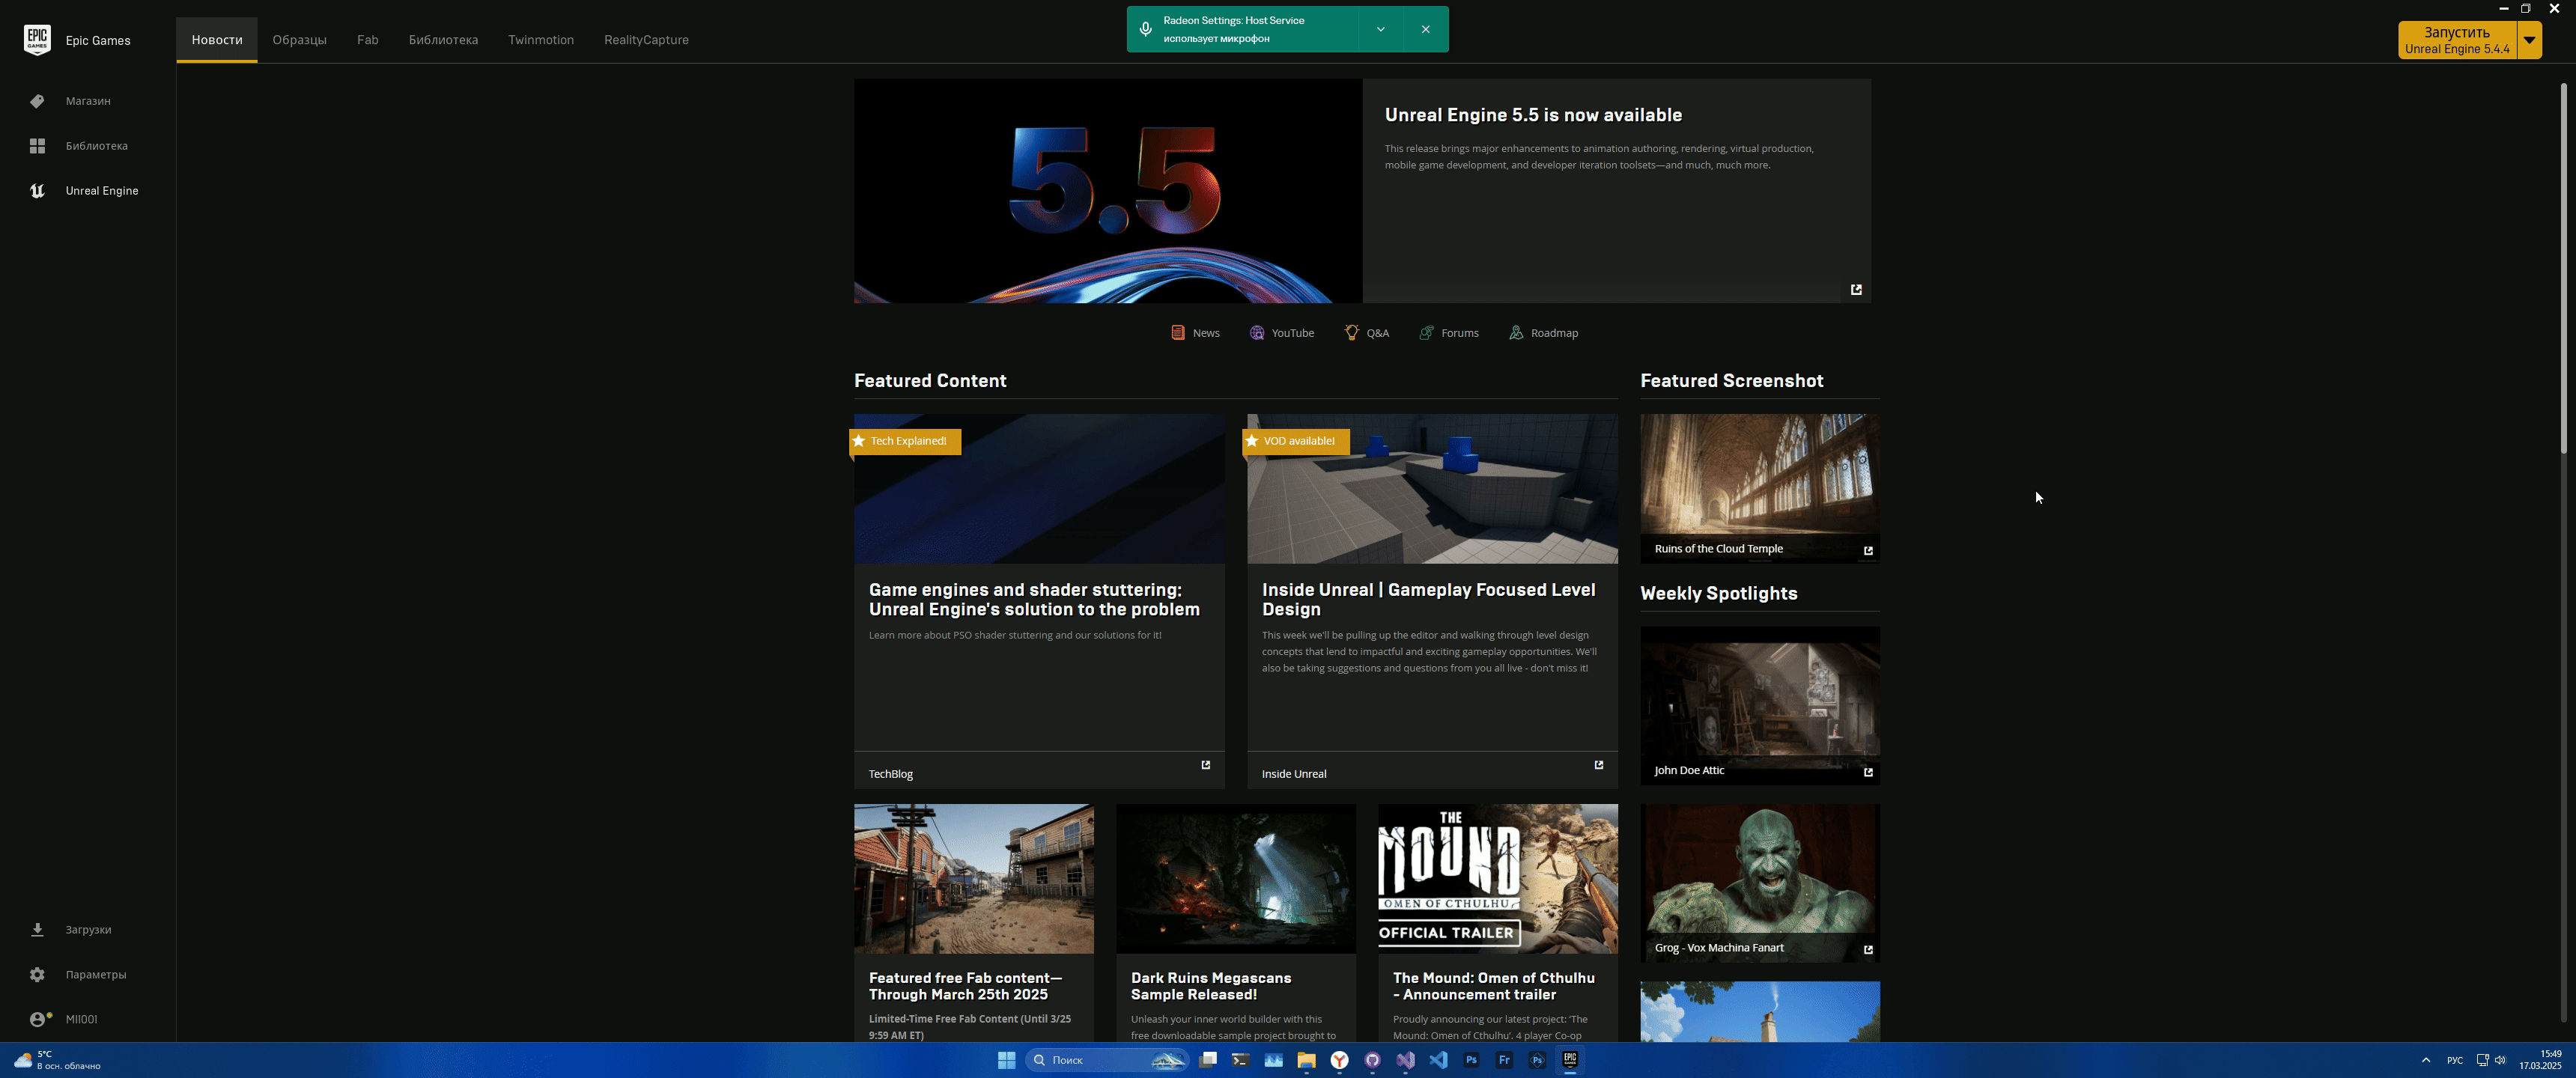Open 'Unreal Engine 5.5 is now available' headline
The height and width of the screenshot is (1078, 2576).
(1533, 115)
